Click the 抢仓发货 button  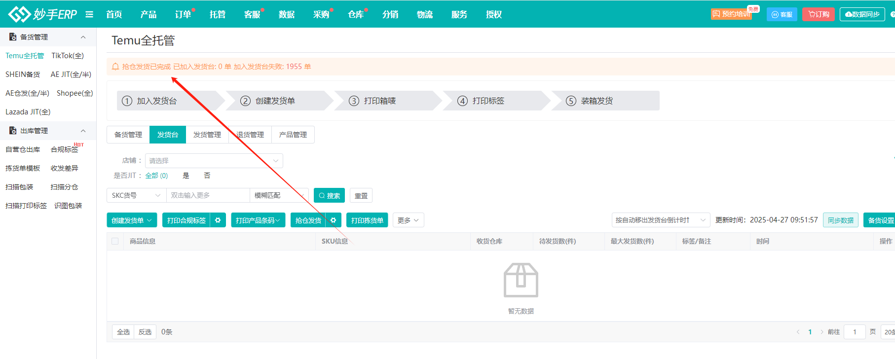tap(308, 220)
